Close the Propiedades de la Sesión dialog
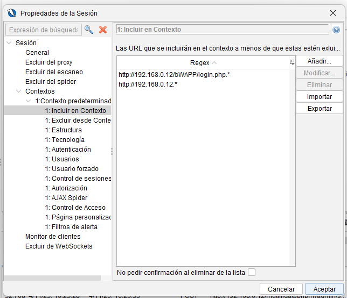Viewport: 347px width, 298px height. 332,12
